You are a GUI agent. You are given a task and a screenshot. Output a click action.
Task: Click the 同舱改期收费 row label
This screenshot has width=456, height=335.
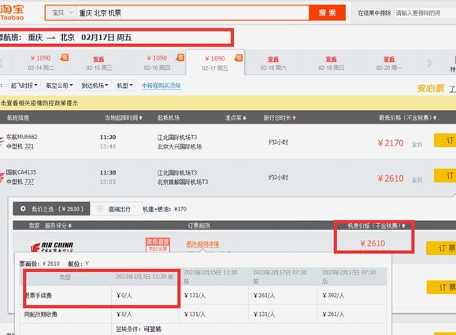pyautogui.click(x=41, y=314)
